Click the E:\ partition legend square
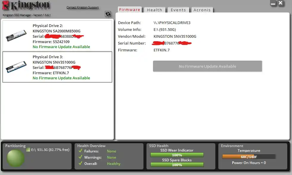Screen dimensions: 292x175 point(28,150)
